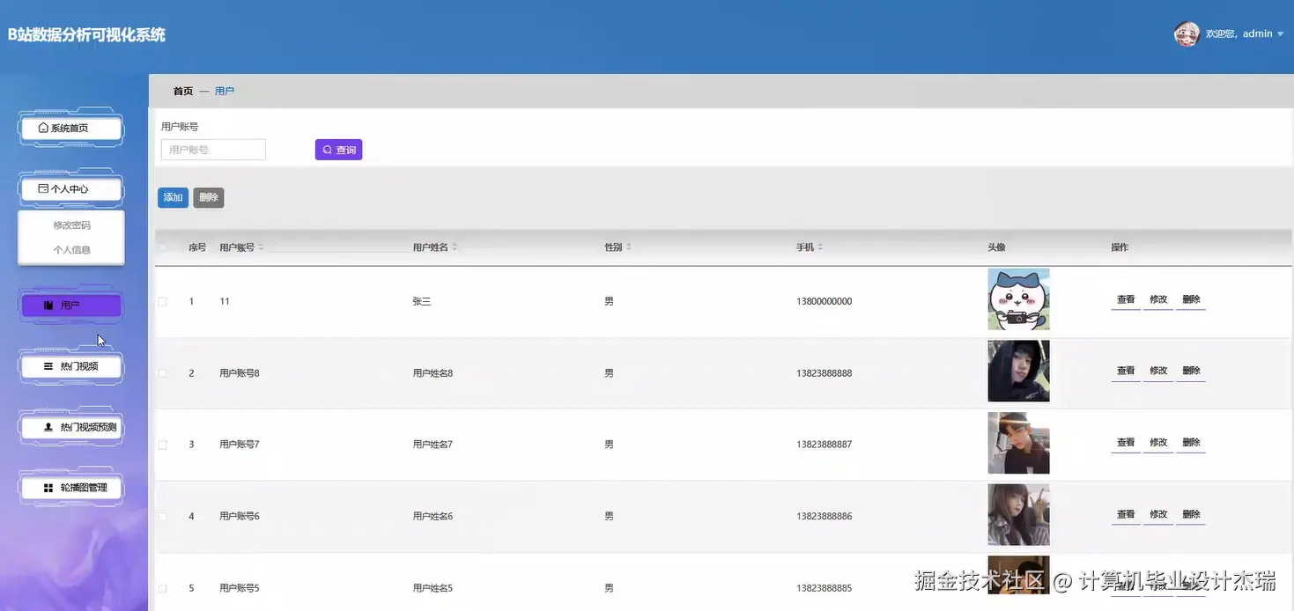
Task: Click 修改 for 用户账号8 row
Action: [x=1158, y=371]
